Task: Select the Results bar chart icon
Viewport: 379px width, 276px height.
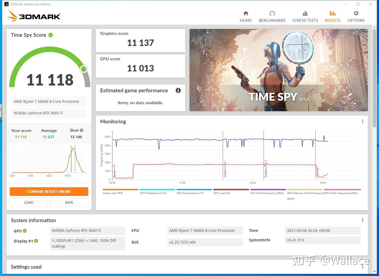Action: click(332, 13)
